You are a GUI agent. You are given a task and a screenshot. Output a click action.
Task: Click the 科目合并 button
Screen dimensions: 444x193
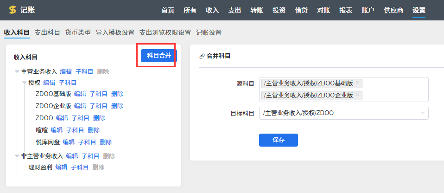(x=159, y=56)
